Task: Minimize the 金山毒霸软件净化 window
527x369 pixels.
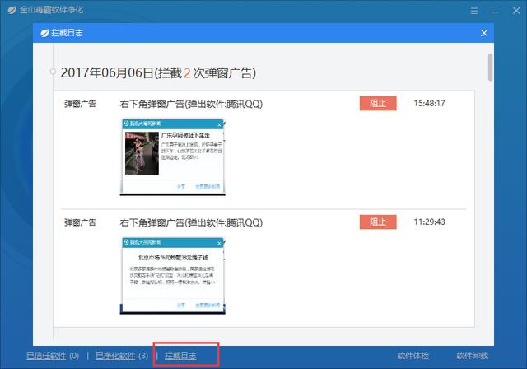Action: (x=495, y=12)
